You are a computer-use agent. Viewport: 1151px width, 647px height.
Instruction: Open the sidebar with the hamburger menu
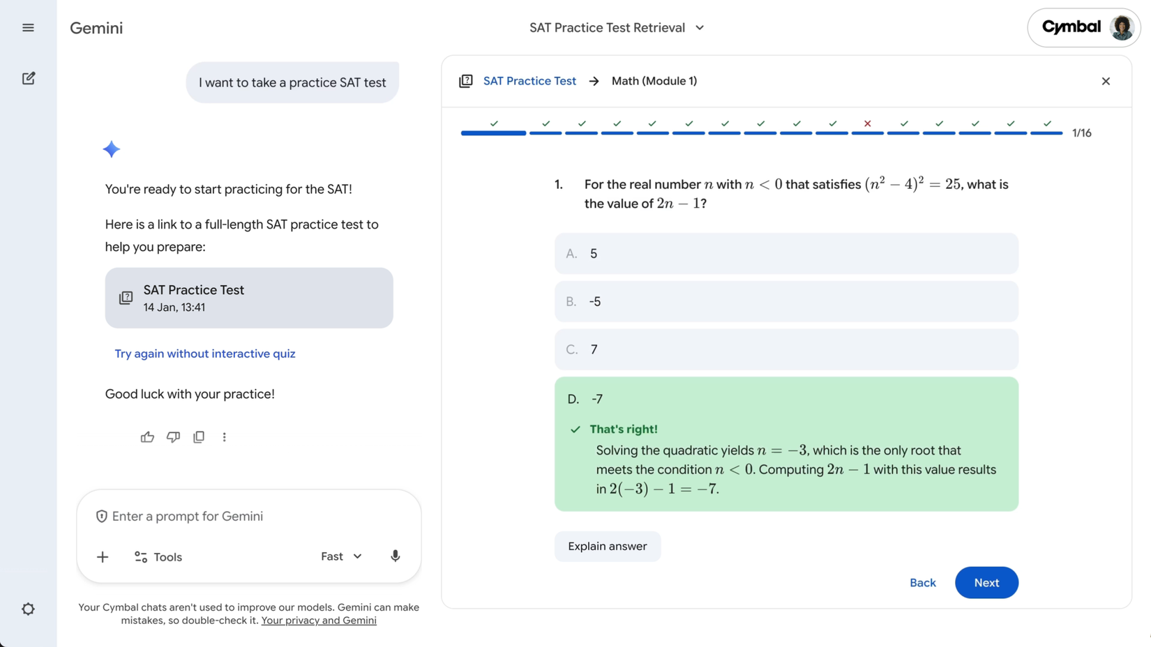pyautogui.click(x=28, y=27)
